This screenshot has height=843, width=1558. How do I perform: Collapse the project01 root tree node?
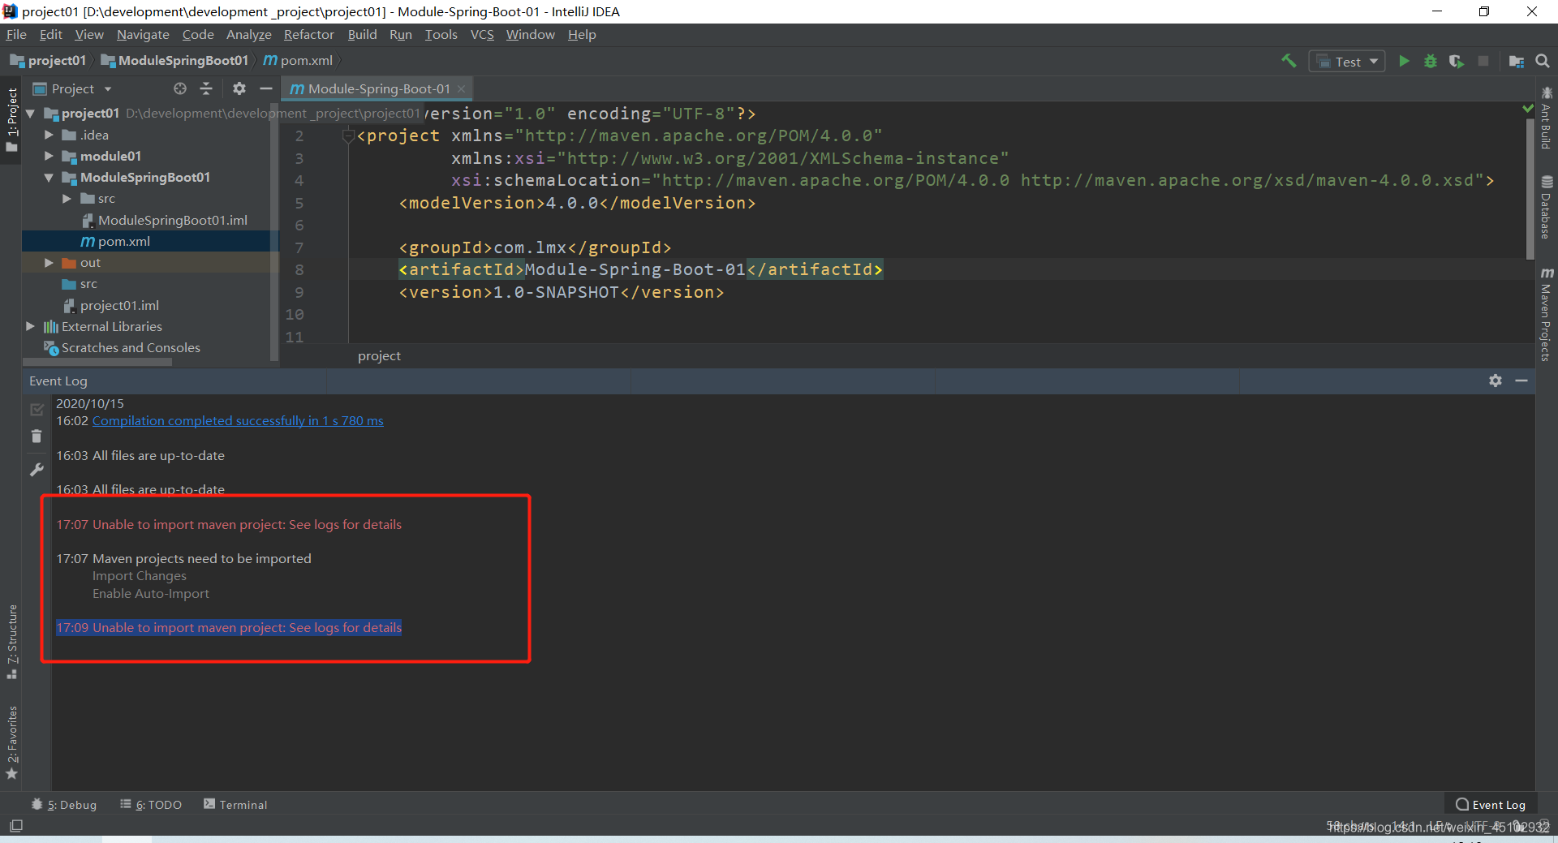(x=31, y=114)
